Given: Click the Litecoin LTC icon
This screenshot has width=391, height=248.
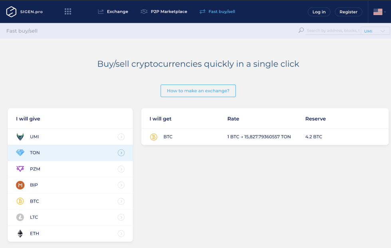Looking at the screenshot, I should (x=20, y=217).
